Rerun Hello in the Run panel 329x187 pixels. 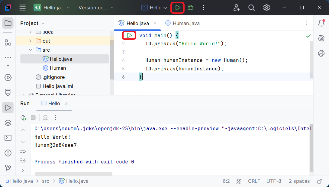pos(23,118)
